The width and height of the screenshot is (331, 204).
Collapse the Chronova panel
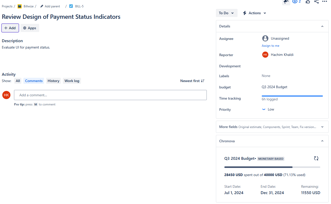pyautogui.click(x=322, y=141)
